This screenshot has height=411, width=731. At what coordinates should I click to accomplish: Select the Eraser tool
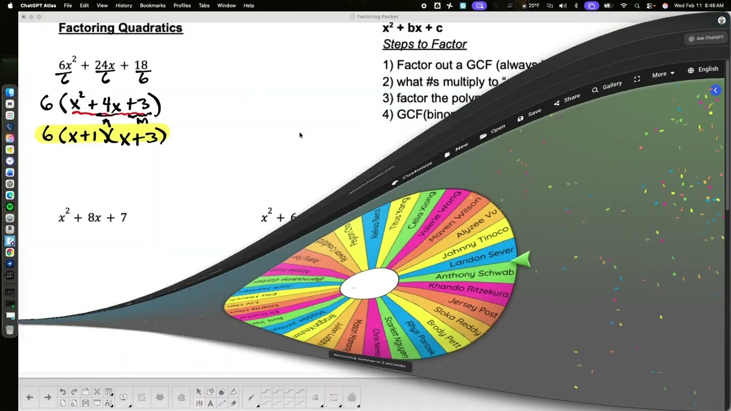(x=233, y=403)
